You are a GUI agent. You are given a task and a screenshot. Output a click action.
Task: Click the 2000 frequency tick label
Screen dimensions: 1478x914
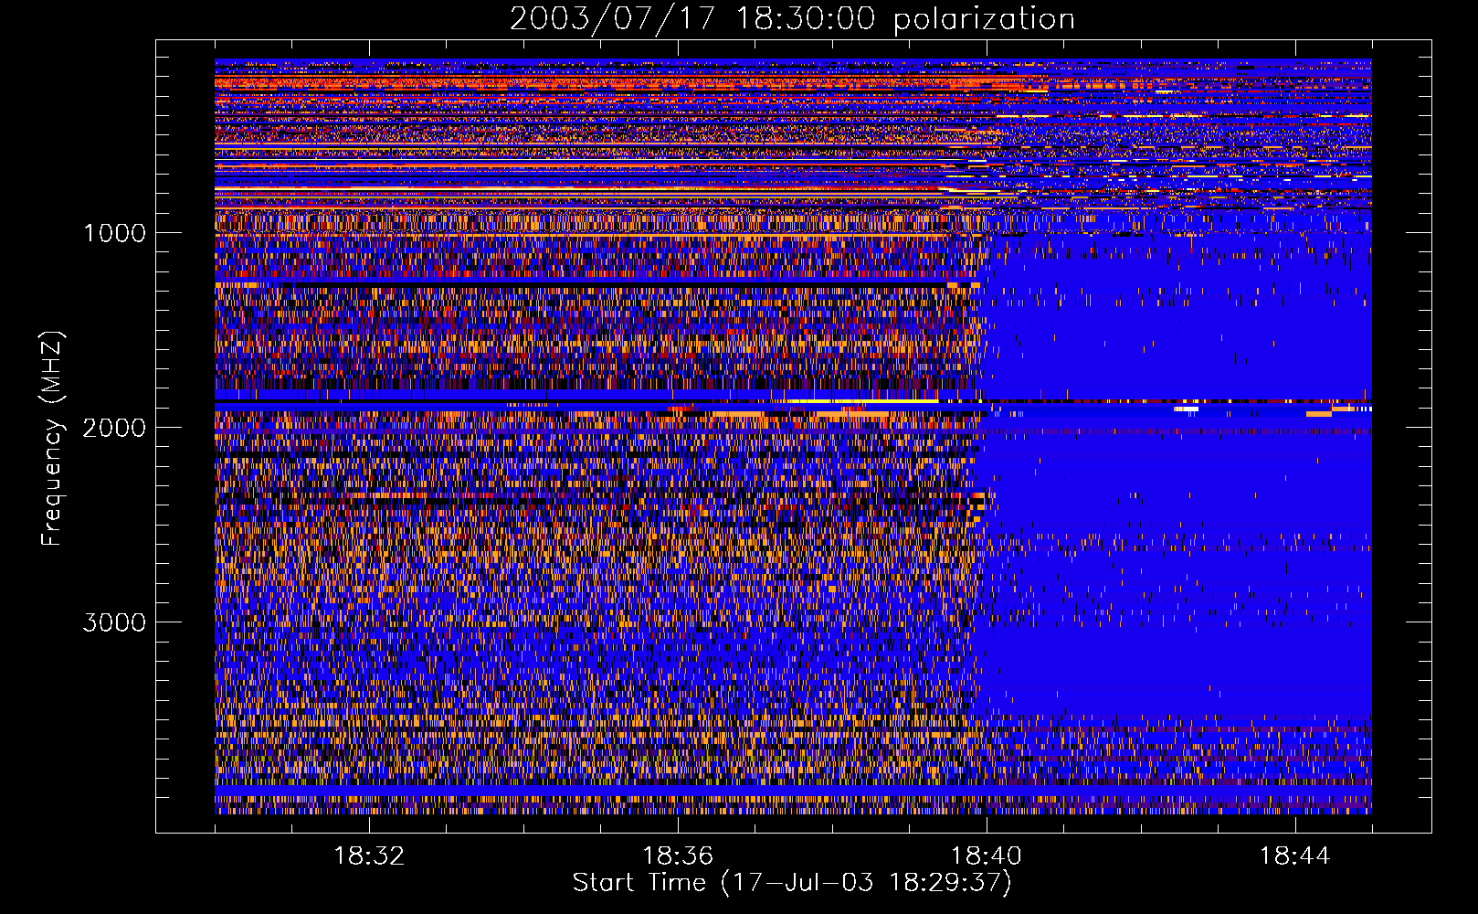click(x=114, y=428)
